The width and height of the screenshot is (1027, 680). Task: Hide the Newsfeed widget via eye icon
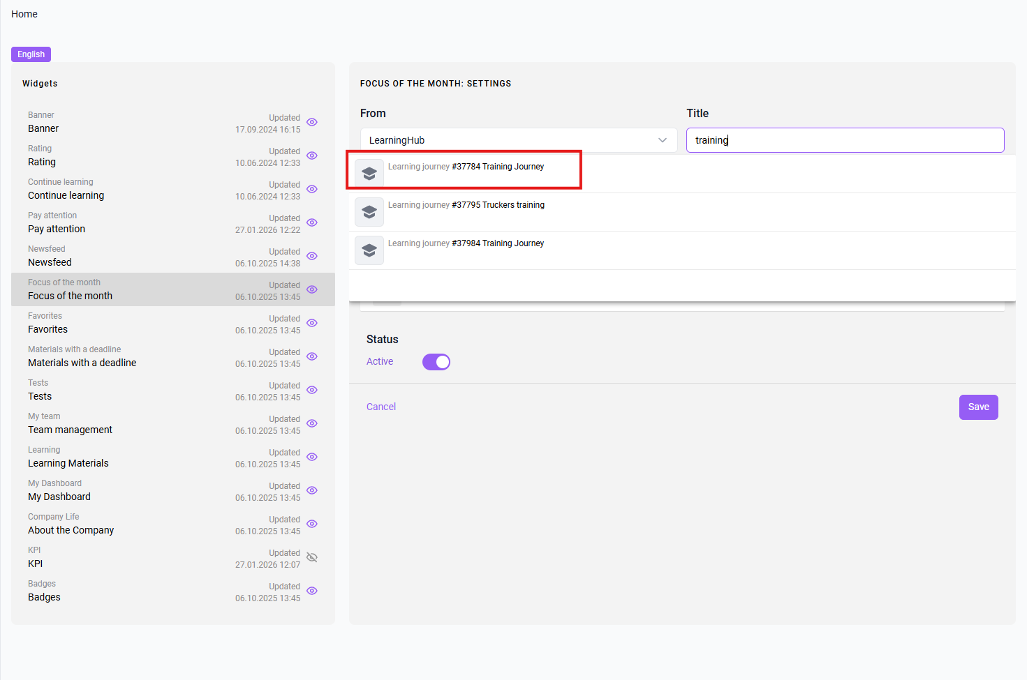(312, 256)
